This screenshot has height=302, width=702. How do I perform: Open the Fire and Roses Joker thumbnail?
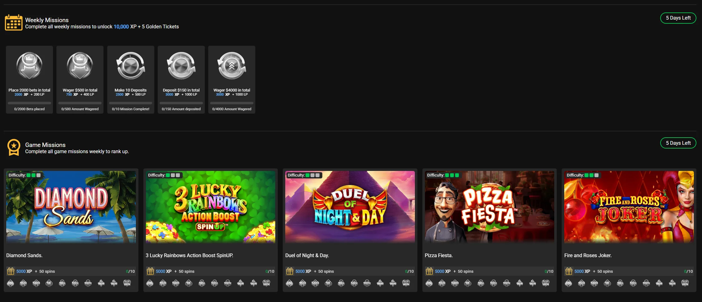coord(629,207)
